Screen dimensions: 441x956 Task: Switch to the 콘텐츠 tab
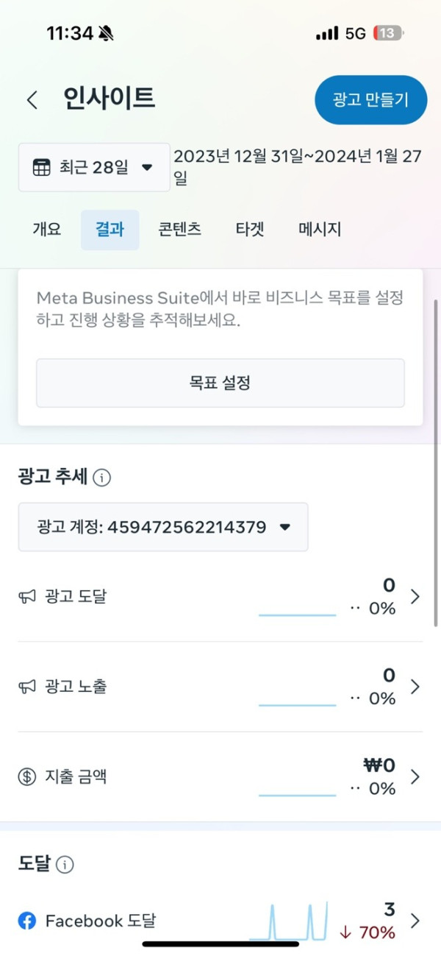pyautogui.click(x=179, y=229)
